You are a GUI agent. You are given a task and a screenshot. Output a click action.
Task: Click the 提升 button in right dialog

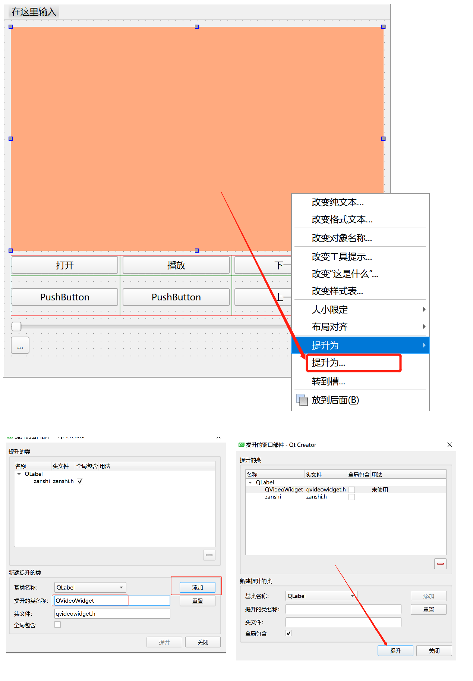(395, 650)
